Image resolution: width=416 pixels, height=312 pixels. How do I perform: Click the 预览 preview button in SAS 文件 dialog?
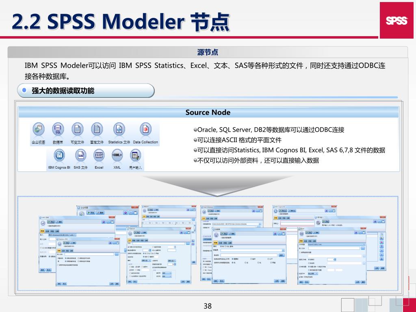(51, 222)
